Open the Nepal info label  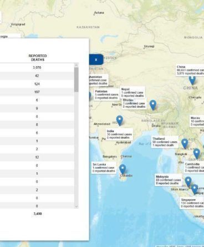[x=132, y=92]
